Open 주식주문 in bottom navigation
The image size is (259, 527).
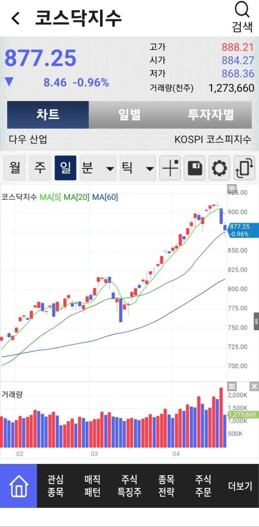tap(203, 486)
